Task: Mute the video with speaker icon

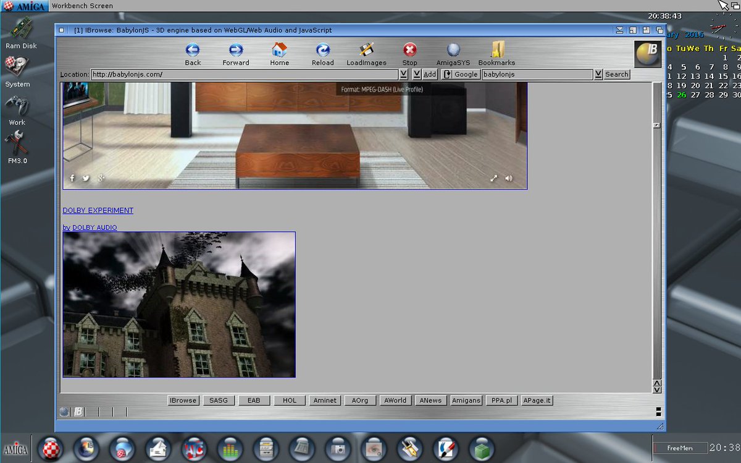Action: click(509, 178)
